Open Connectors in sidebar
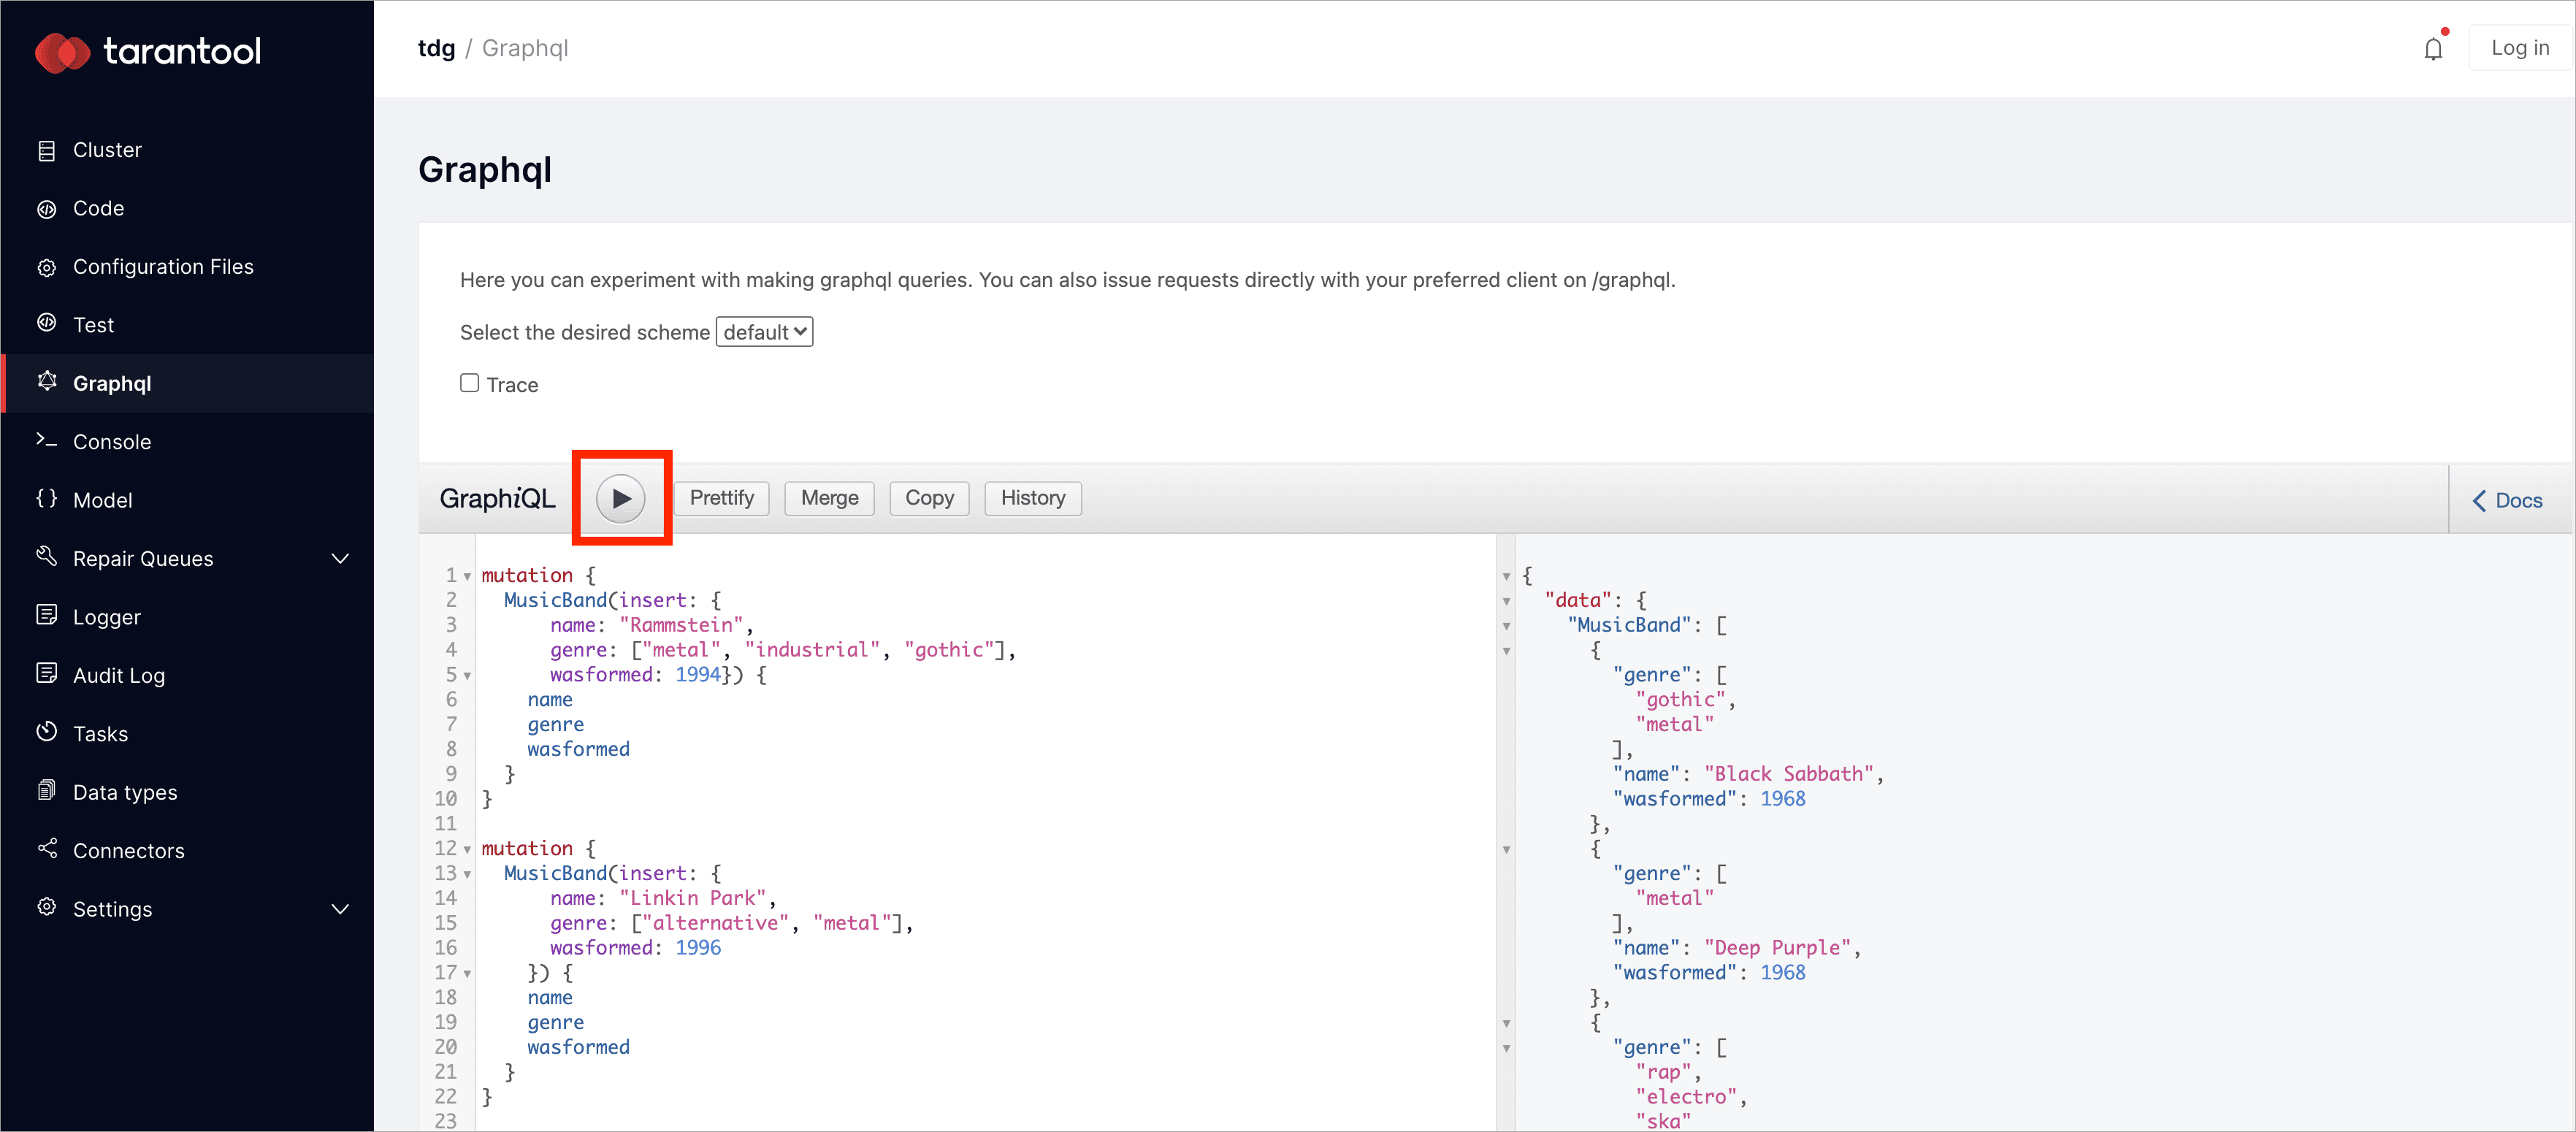The height and width of the screenshot is (1132, 2576). [188, 851]
